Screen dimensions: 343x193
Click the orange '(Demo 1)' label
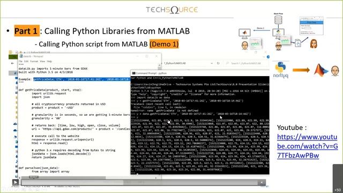tap(164, 44)
